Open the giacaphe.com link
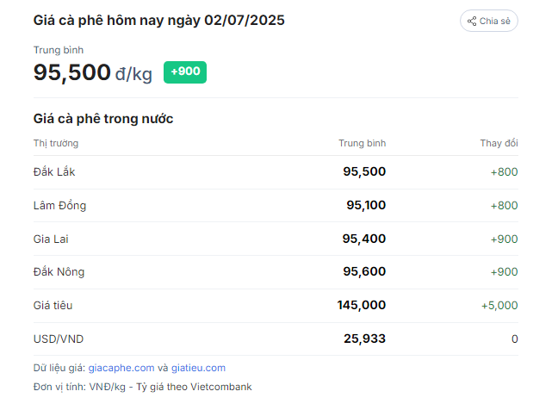The height and width of the screenshot is (410, 558). pyautogui.click(x=121, y=368)
